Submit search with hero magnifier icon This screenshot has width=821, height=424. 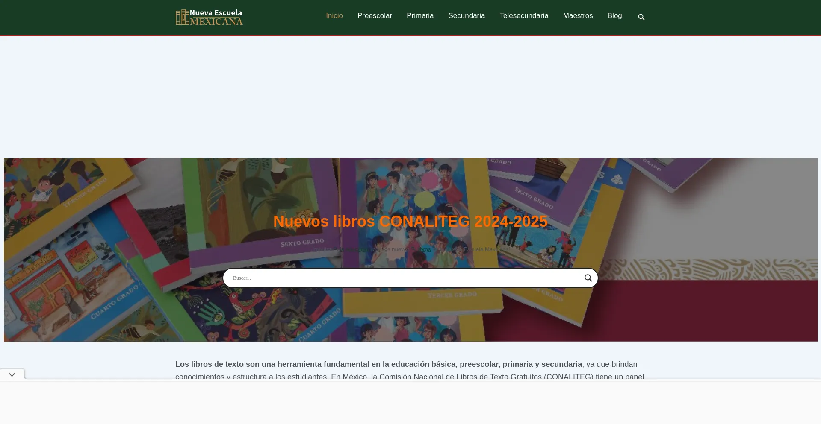tap(588, 278)
